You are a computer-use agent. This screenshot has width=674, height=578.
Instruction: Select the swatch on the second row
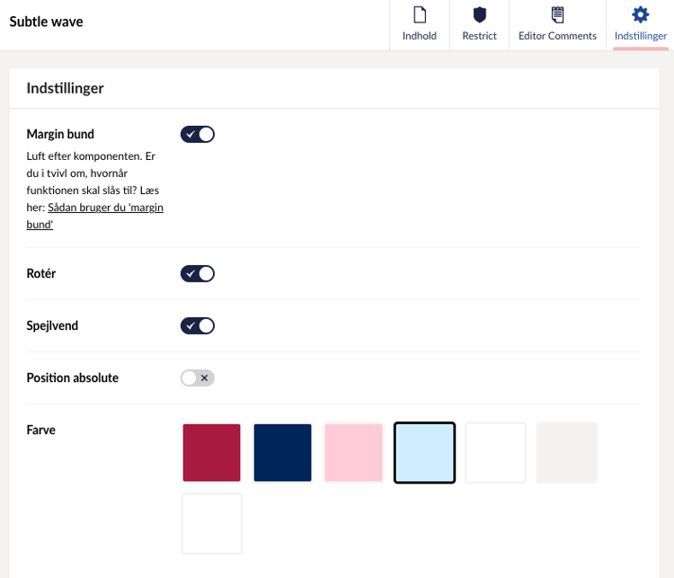pos(212,524)
